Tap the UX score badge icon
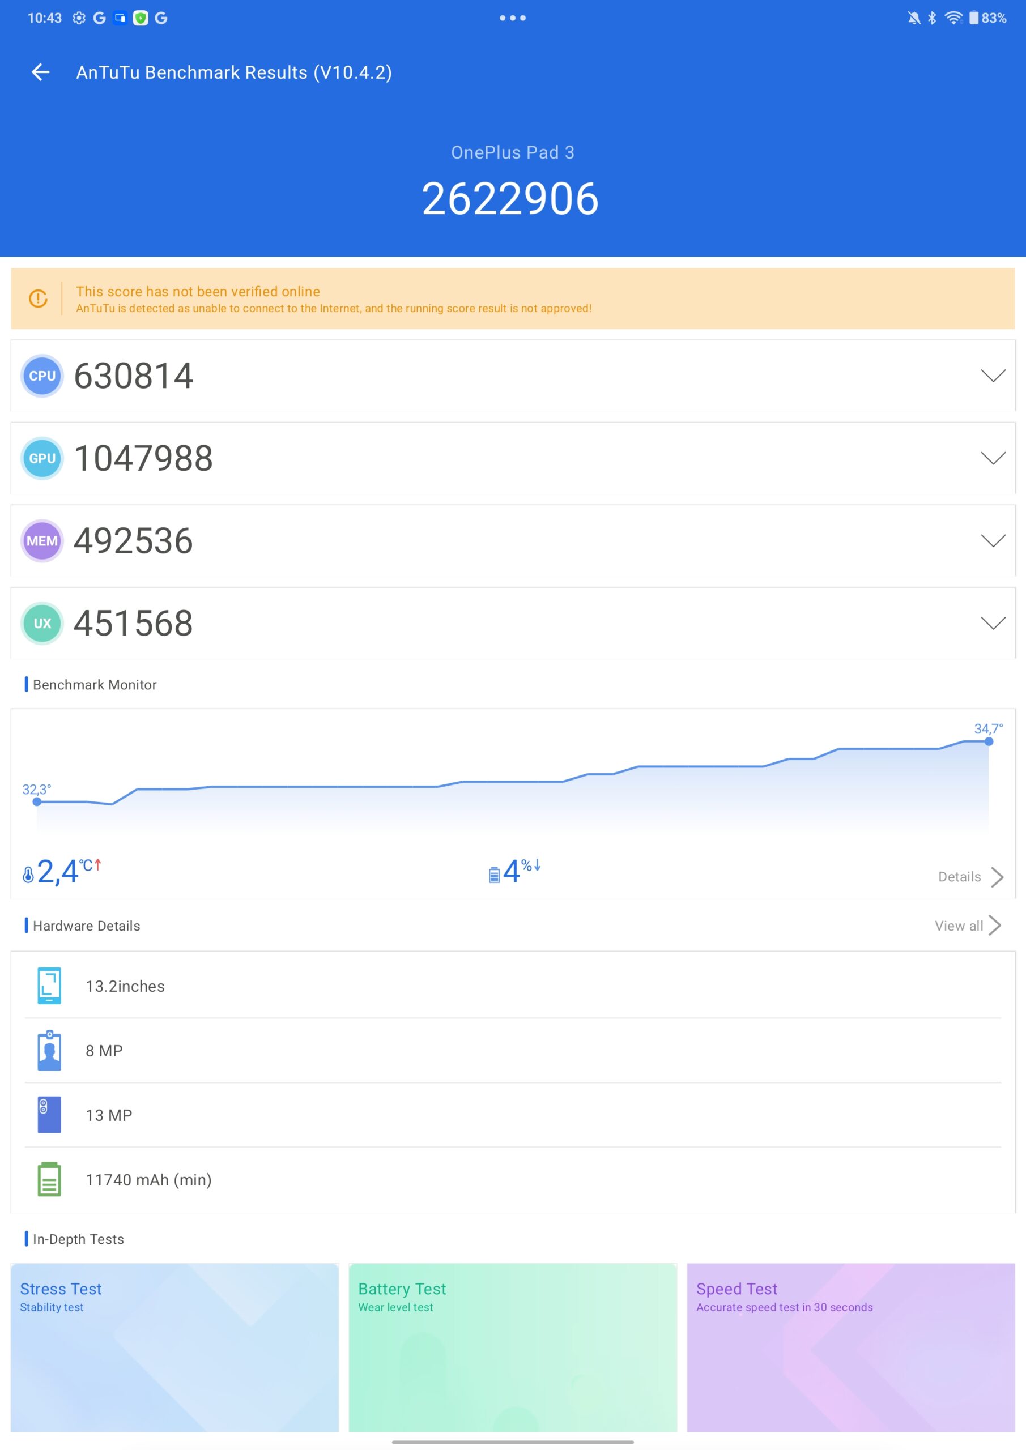 point(42,623)
